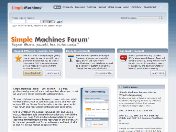Click the red HELP speech bubble icon
This screenshot has width=176, height=132.
[123, 58]
